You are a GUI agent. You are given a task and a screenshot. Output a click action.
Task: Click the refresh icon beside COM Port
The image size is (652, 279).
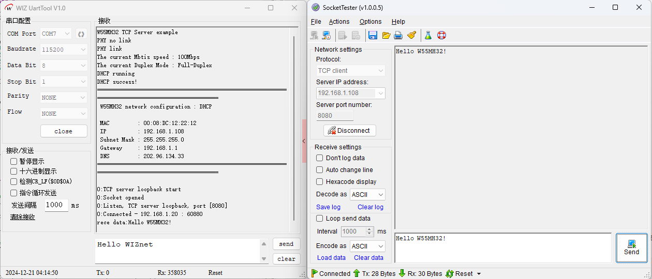point(81,34)
